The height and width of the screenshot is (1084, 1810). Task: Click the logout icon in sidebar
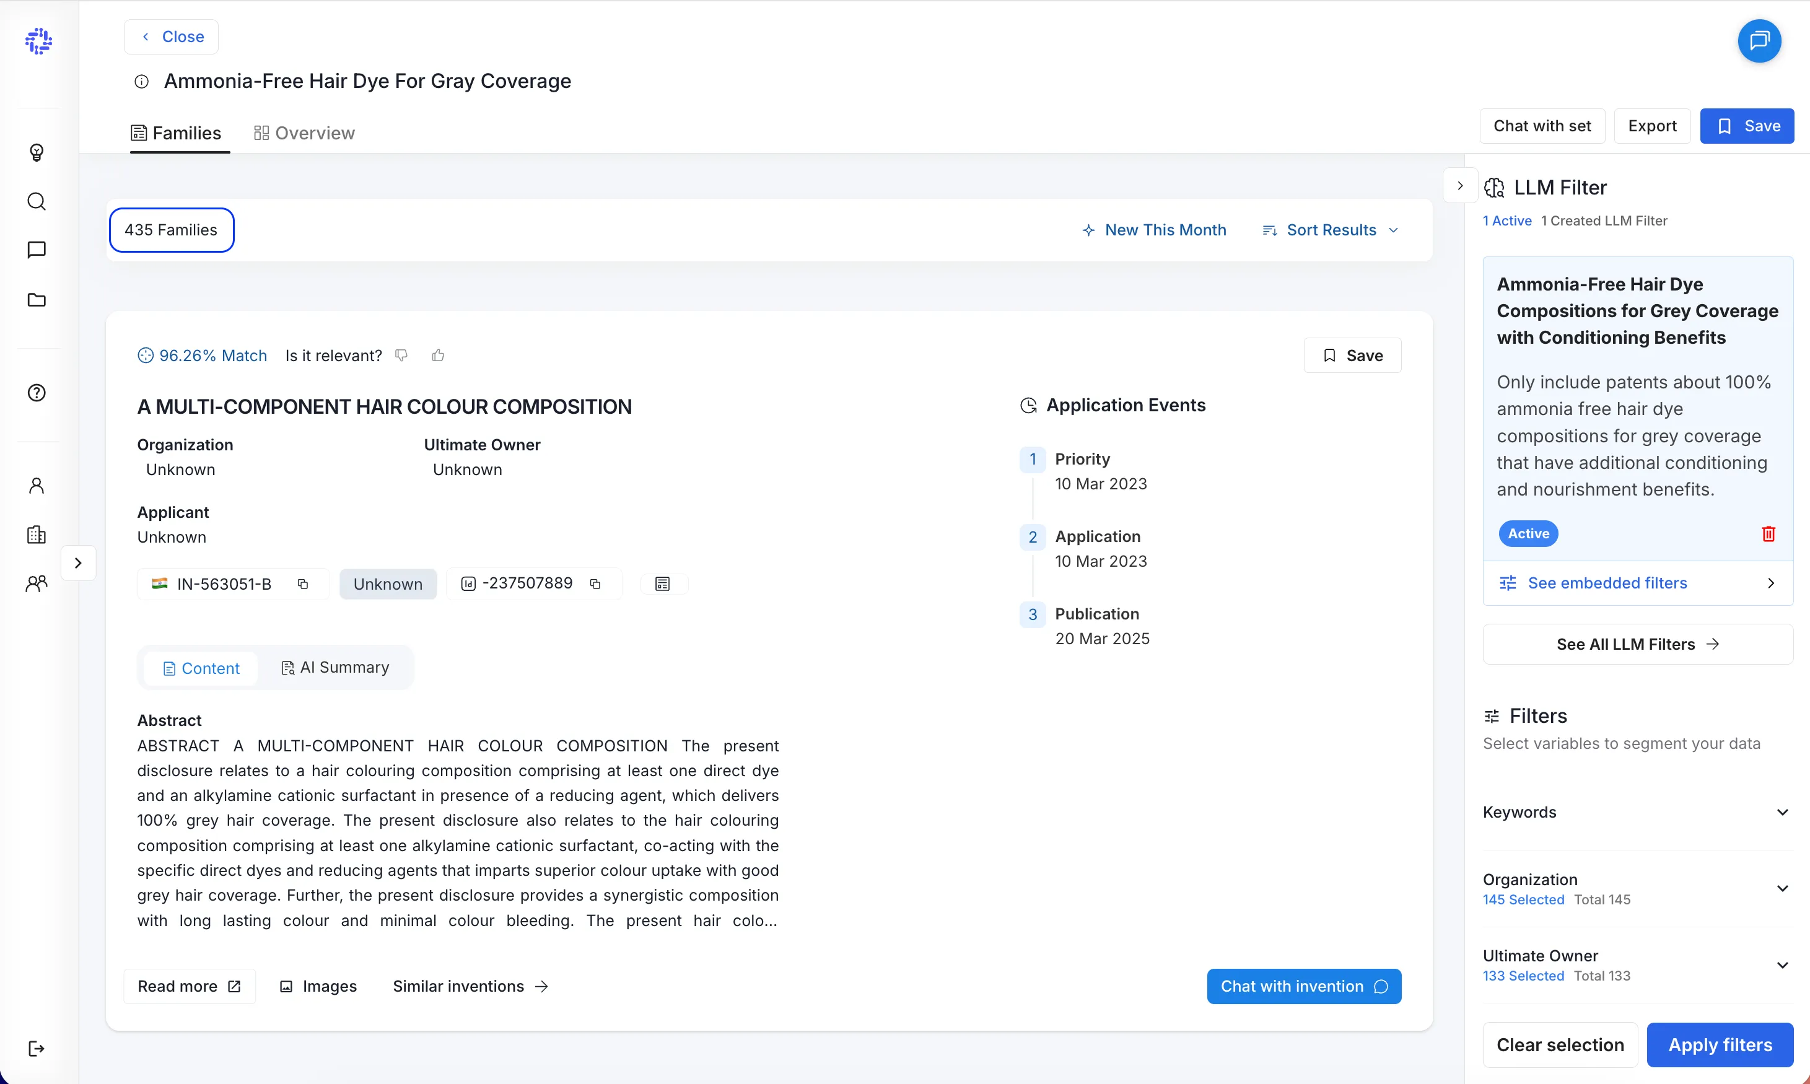point(37,1049)
